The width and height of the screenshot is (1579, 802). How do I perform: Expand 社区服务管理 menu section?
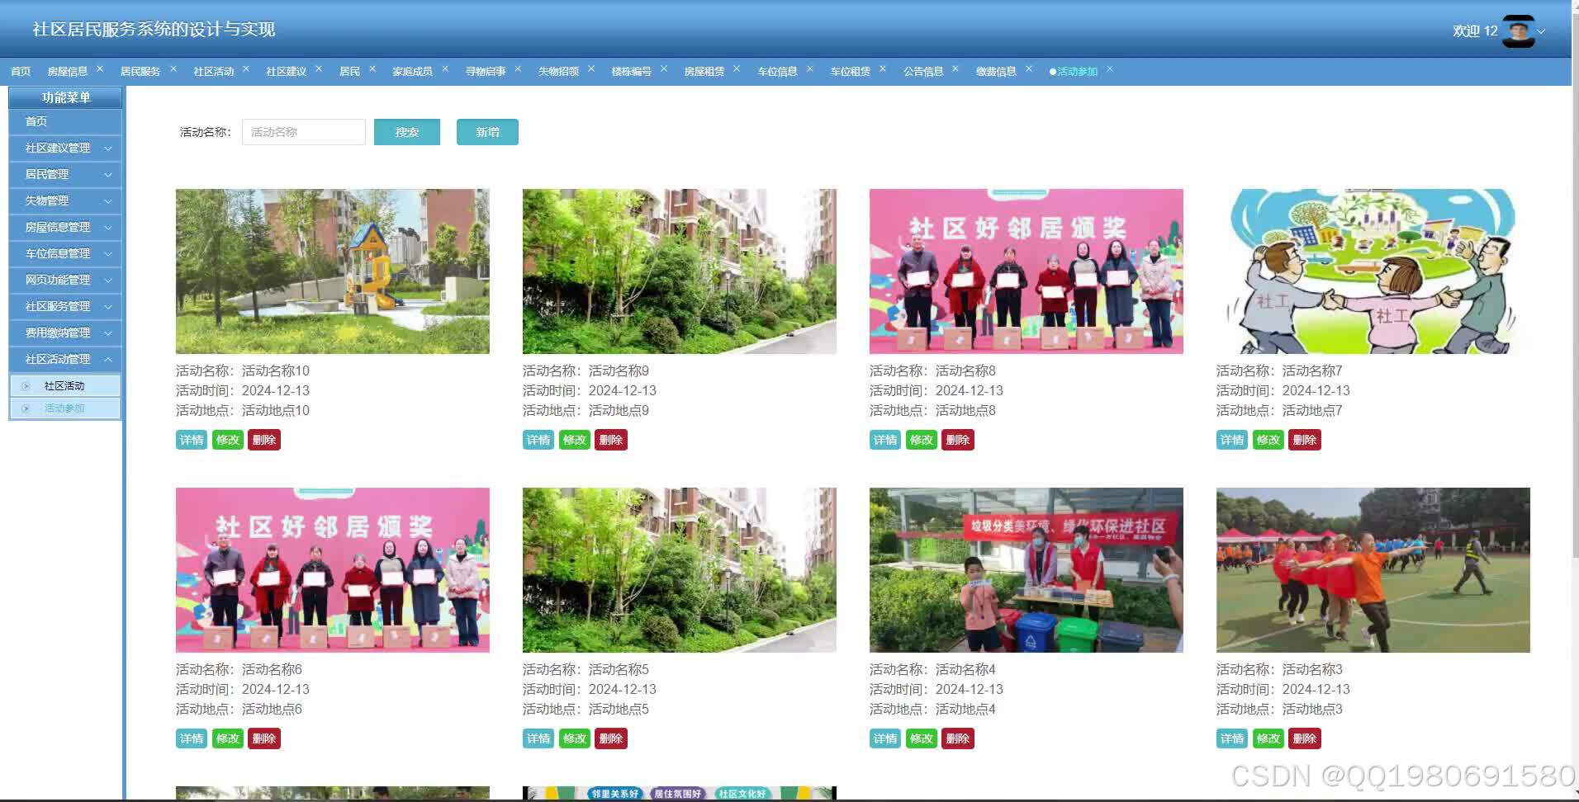(65, 306)
